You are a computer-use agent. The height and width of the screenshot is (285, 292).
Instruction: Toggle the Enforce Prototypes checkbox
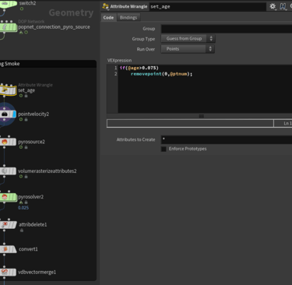[164, 149]
